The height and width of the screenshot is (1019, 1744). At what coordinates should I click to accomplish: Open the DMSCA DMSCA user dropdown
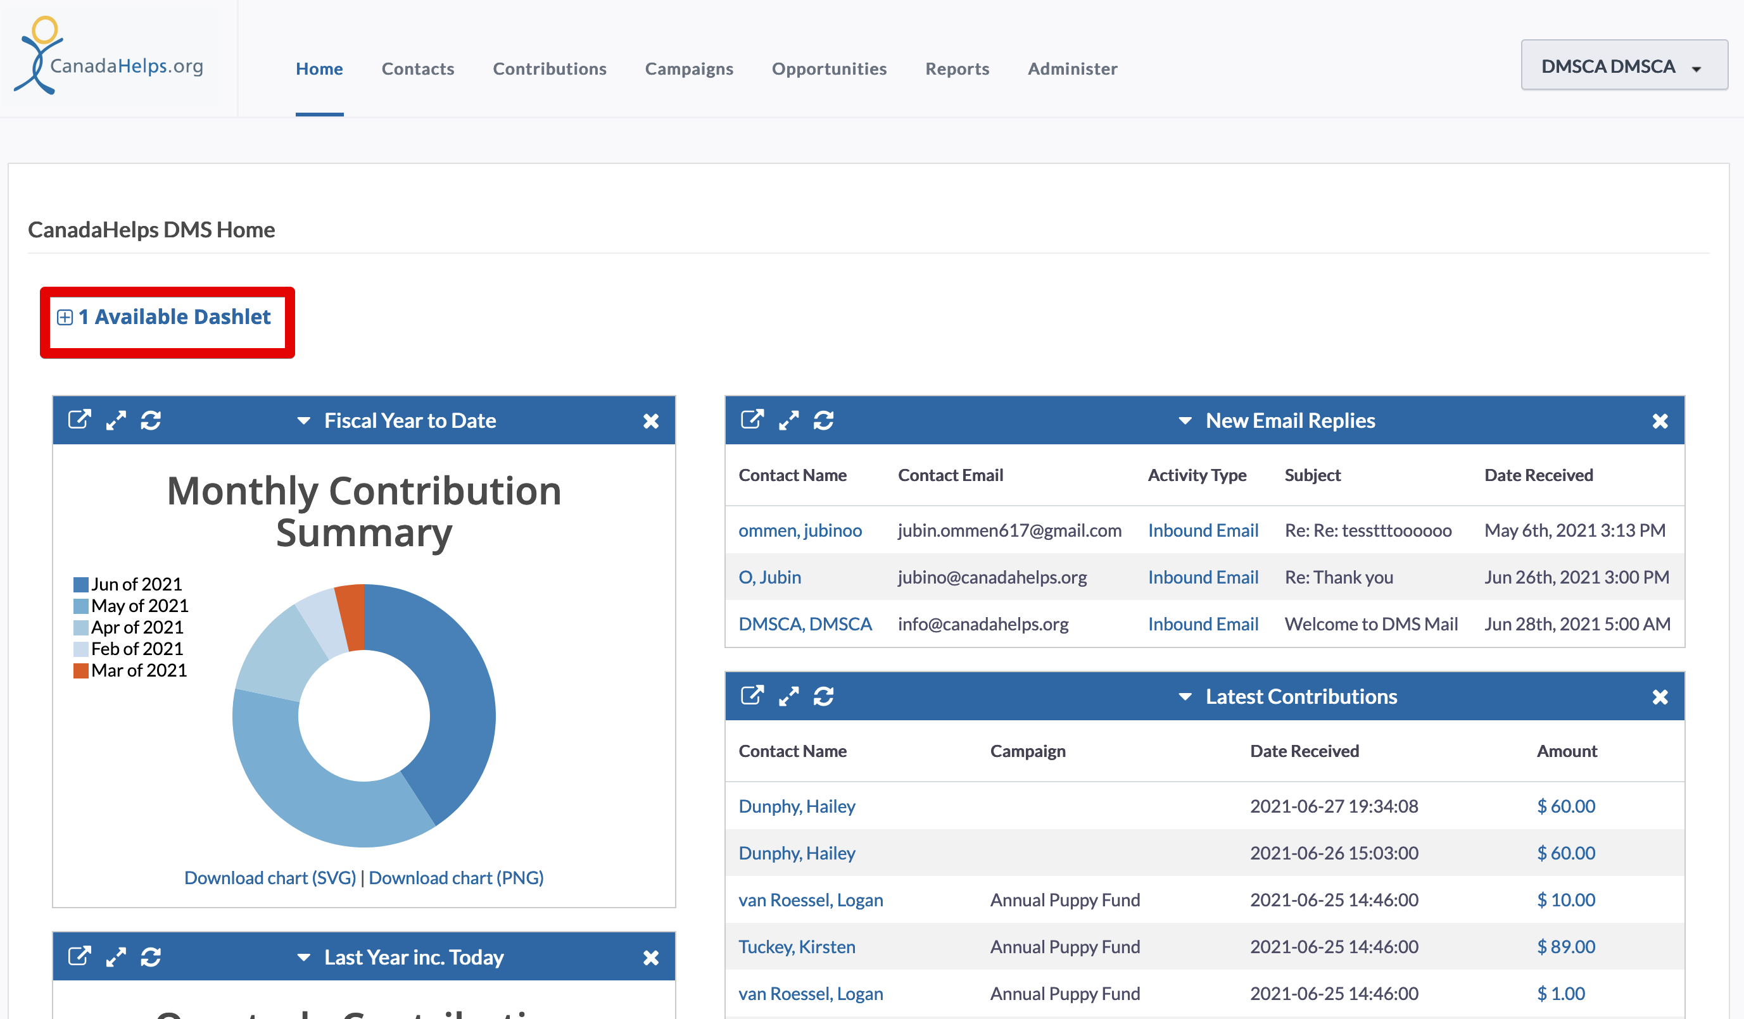click(x=1623, y=66)
